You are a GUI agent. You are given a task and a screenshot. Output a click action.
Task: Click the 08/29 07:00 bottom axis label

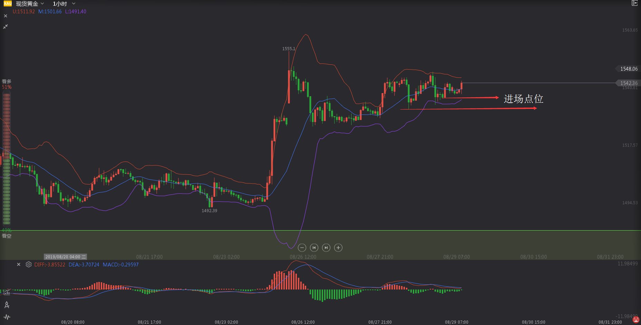point(457,322)
